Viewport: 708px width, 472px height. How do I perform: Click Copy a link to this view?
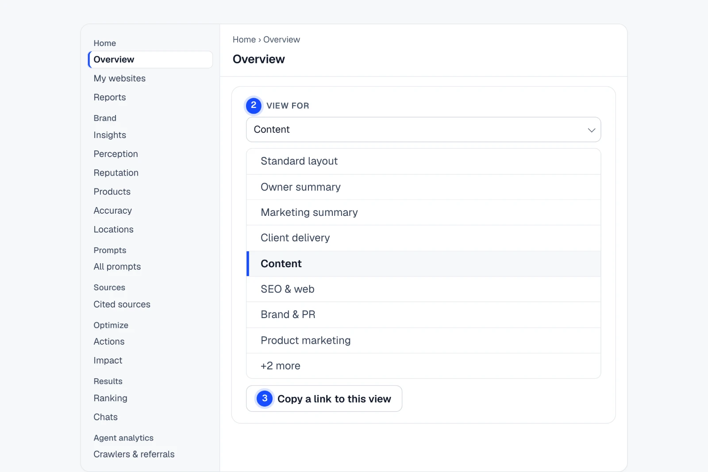[x=324, y=399]
